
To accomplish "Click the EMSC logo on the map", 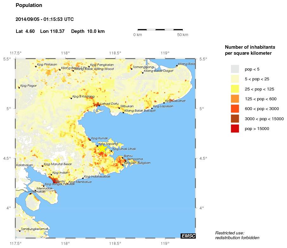I will tap(188, 236).
